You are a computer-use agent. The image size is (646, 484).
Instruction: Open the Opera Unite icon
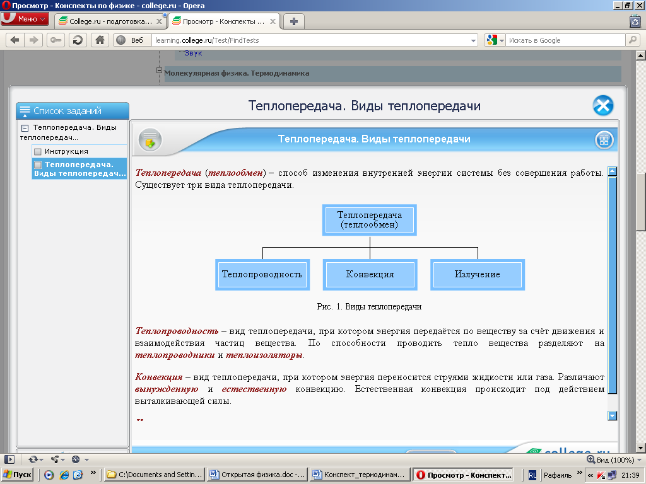pos(55,459)
